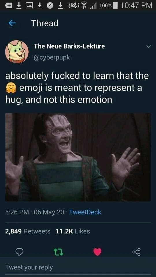Viewport: 156px width, 277px height.
Task: Unlike the tweet with the heart icon
Action: [x=97, y=252]
